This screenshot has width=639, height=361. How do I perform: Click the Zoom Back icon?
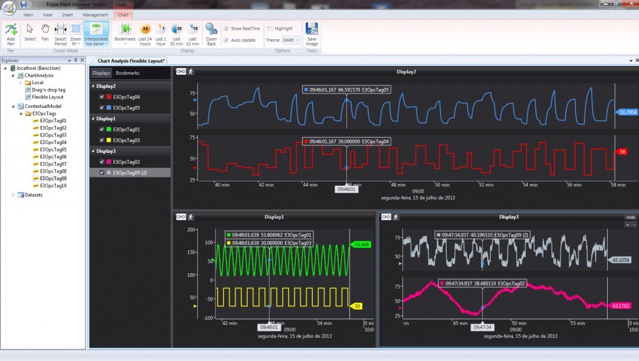click(x=211, y=29)
